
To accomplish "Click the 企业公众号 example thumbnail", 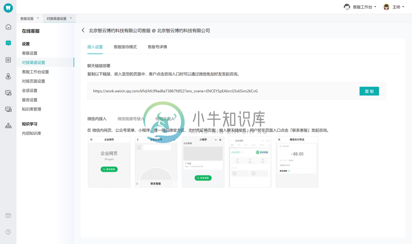I will tap(156, 162).
